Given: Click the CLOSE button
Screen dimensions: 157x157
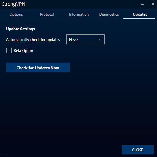Looking at the screenshot, I should (138, 150).
